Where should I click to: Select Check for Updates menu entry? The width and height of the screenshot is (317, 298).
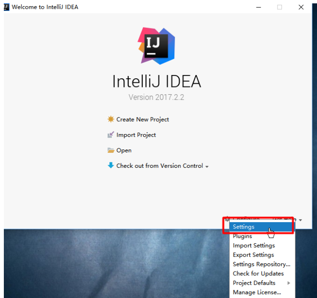point(262,273)
